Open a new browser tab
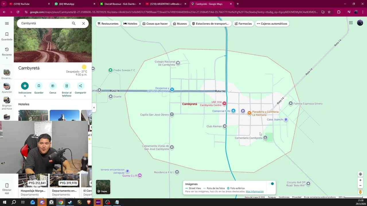The height and width of the screenshot is (206, 367). (238, 4)
